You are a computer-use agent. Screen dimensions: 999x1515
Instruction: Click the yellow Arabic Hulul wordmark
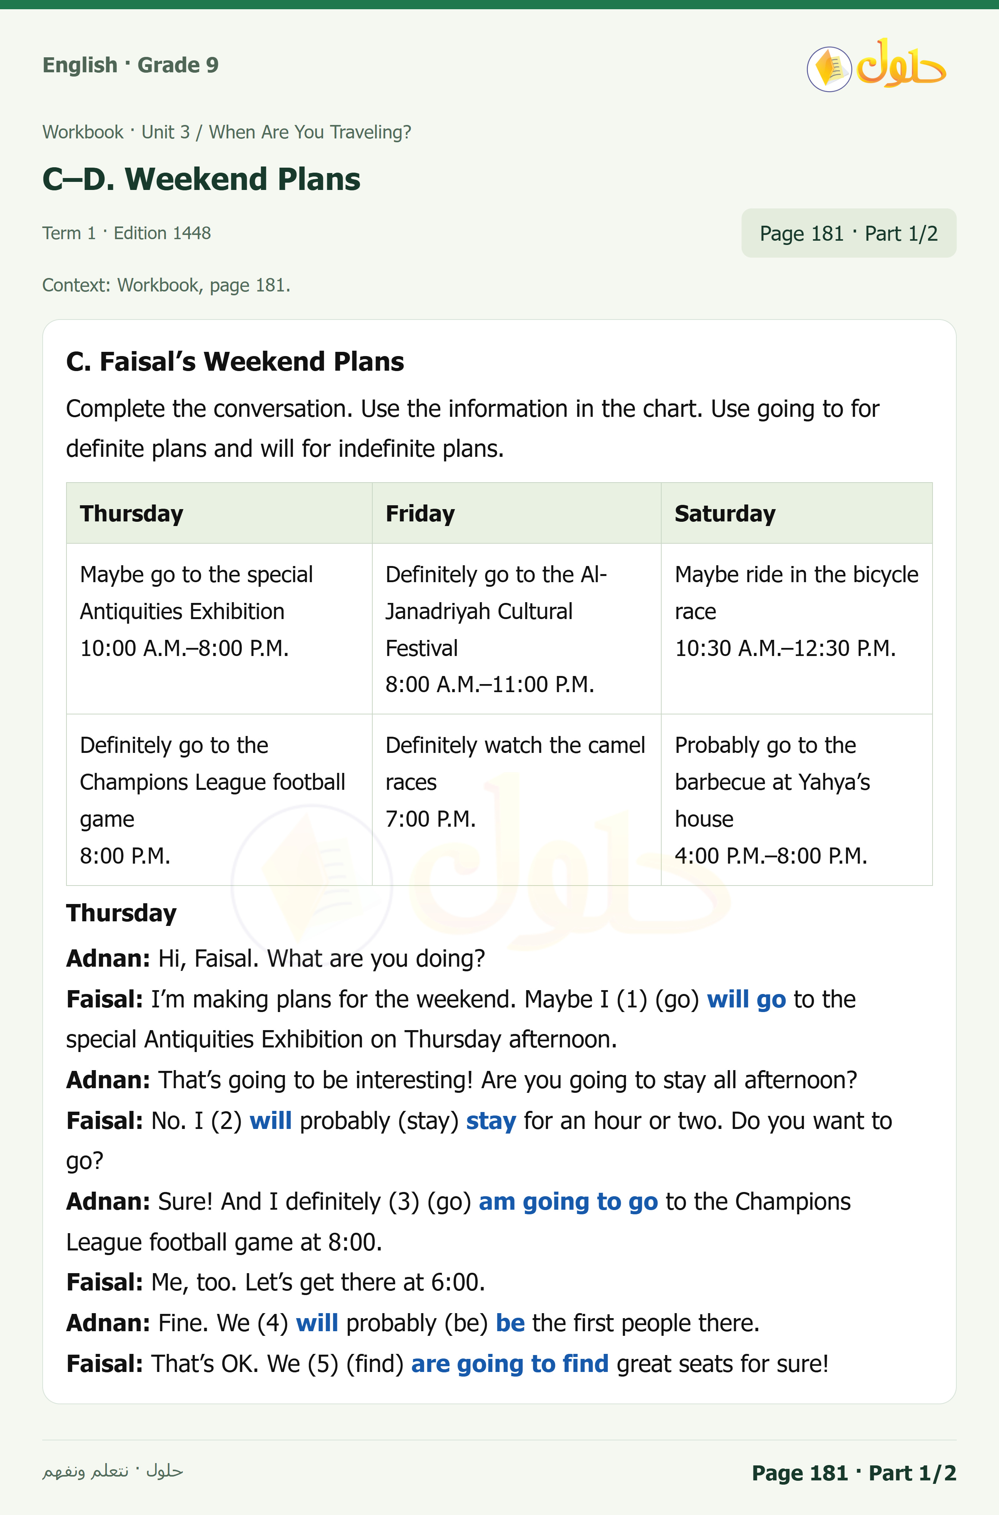click(901, 63)
